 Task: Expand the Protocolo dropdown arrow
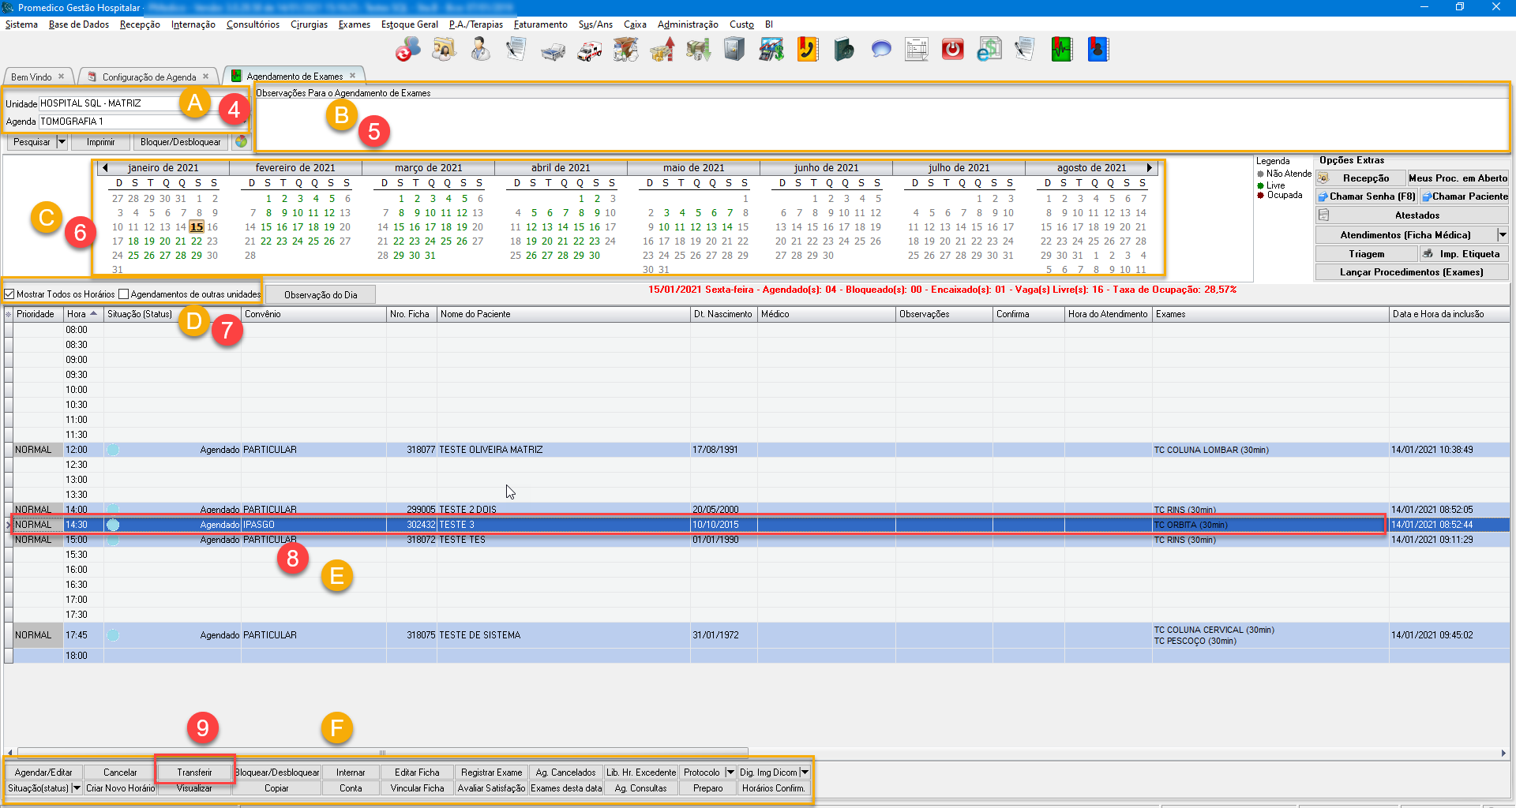point(730,772)
